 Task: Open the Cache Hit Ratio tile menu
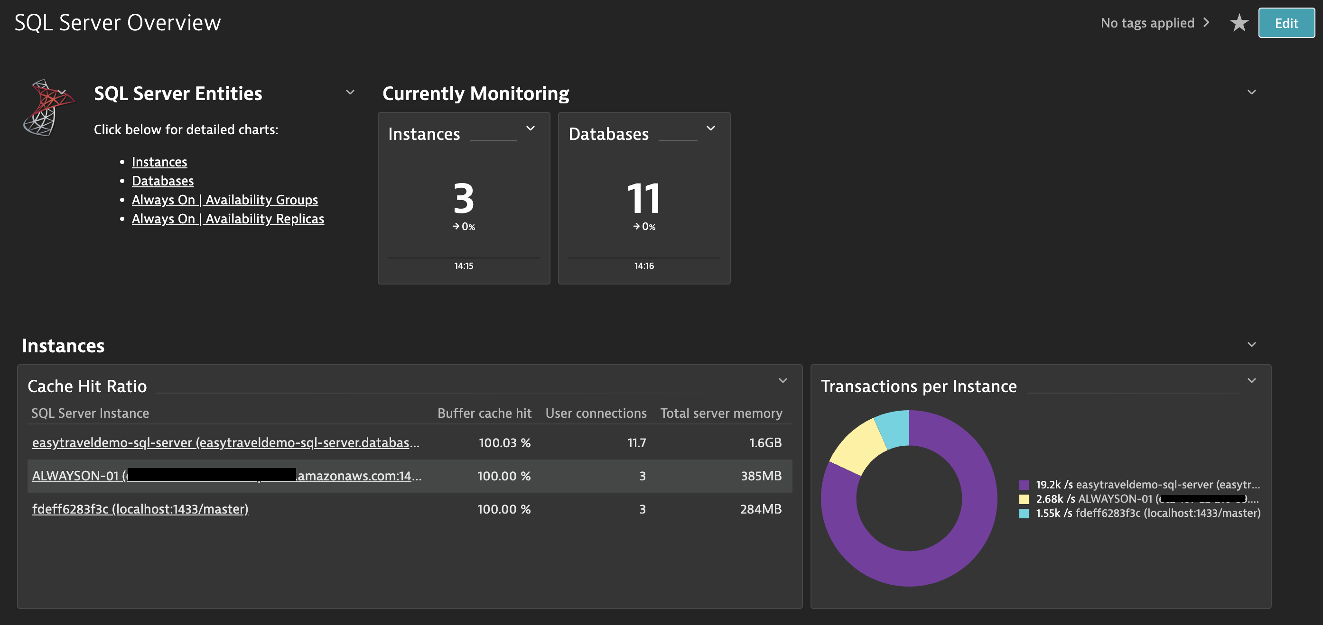(x=783, y=380)
